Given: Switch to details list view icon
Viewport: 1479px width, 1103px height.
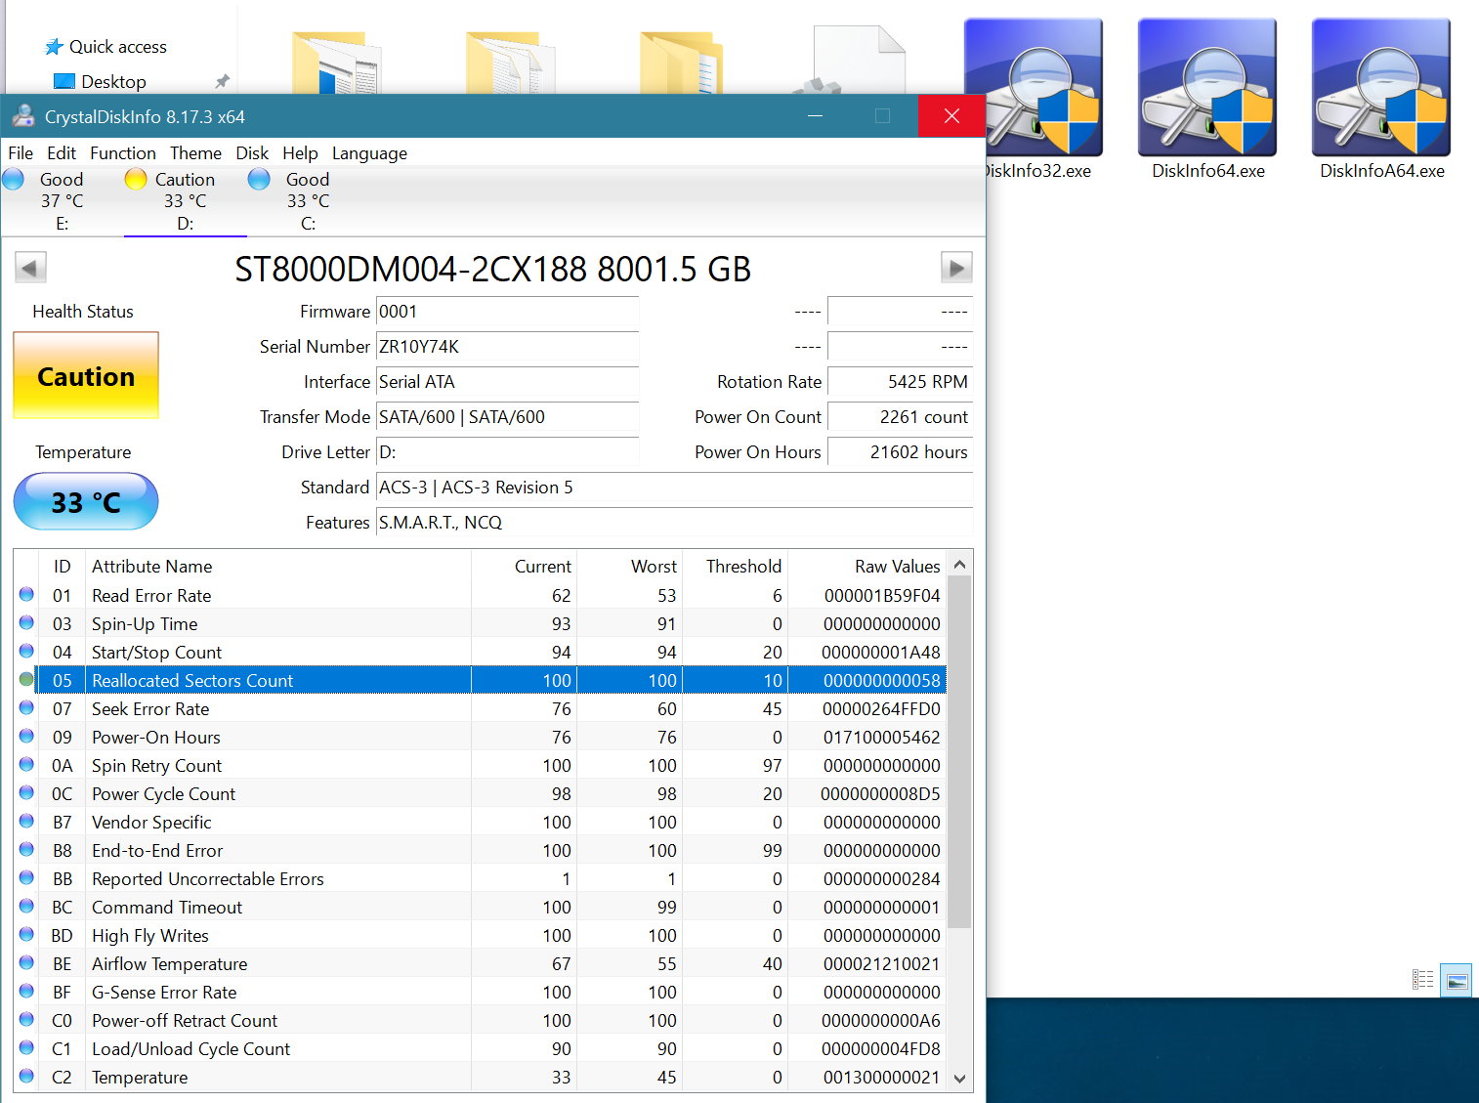Looking at the screenshot, I should (x=1422, y=980).
